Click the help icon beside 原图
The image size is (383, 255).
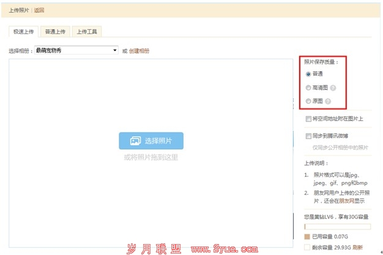coord(328,101)
